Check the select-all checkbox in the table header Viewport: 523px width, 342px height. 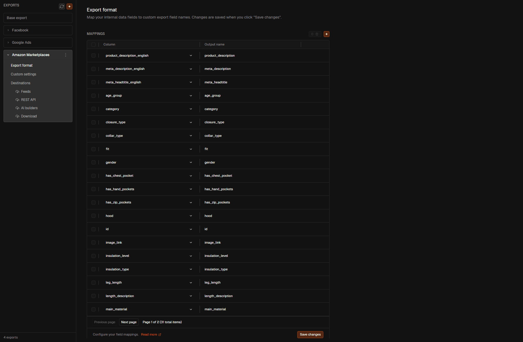point(94,44)
